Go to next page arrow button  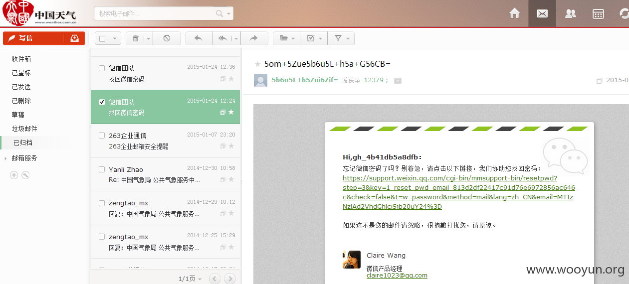230,279
